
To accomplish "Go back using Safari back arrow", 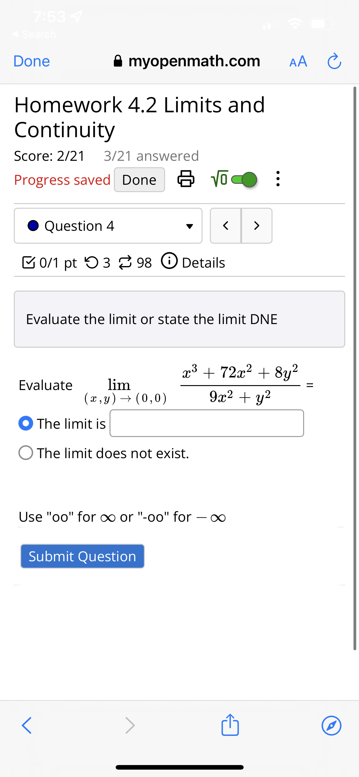I will click(26, 725).
